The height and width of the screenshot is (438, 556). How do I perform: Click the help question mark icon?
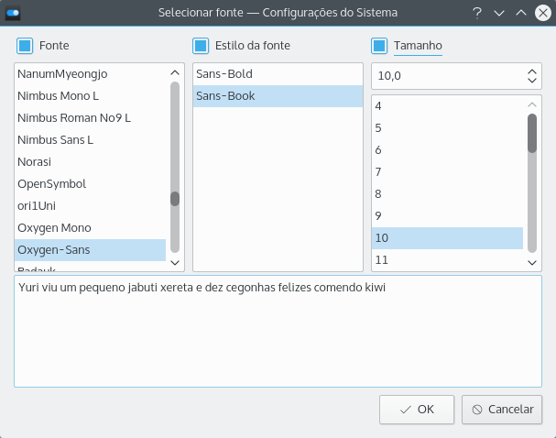point(477,14)
